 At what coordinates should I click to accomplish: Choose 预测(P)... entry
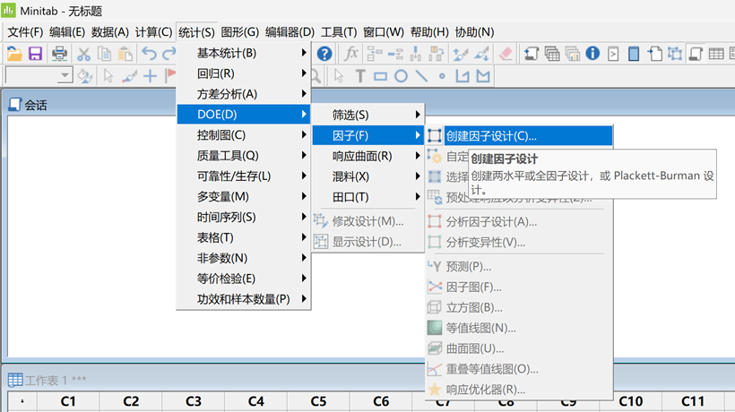pyautogui.click(x=519, y=267)
